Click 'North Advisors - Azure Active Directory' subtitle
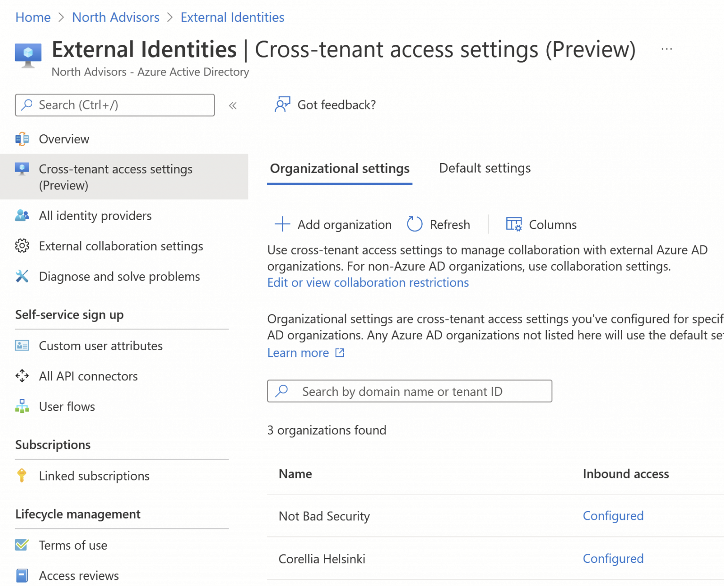 [x=150, y=72]
